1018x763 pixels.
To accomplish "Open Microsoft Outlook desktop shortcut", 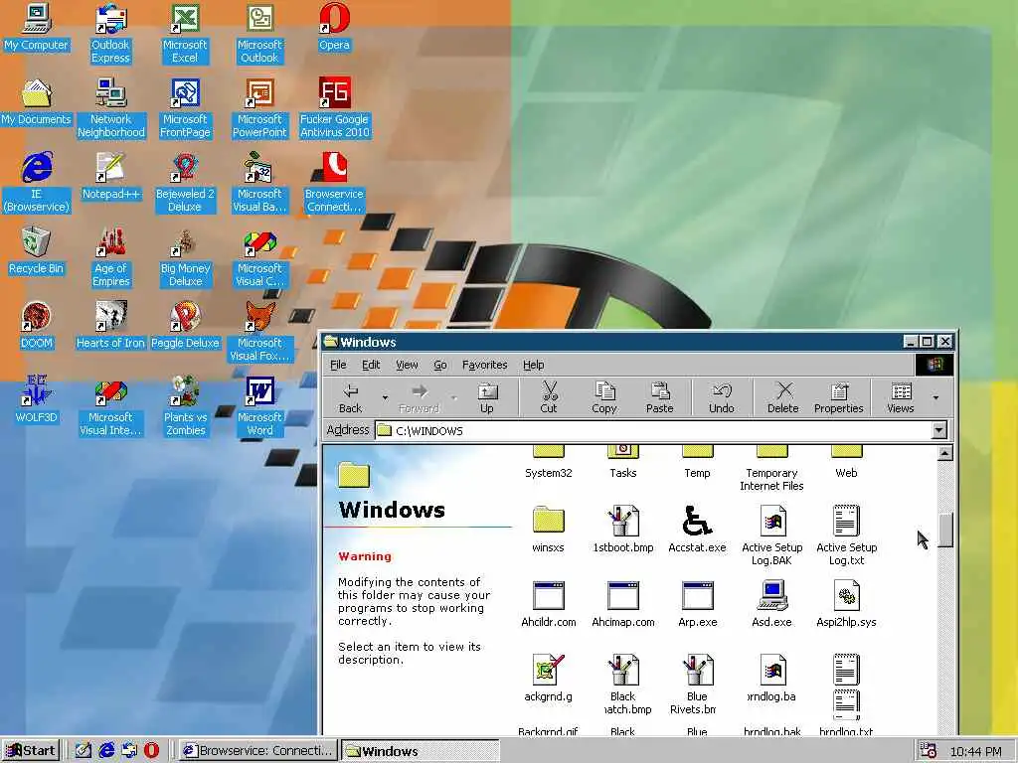I will click(259, 34).
